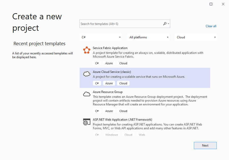This screenshot has width=229, height=160.
Task: Open the C# language filter dropdown
Action: tap(101, 37)
